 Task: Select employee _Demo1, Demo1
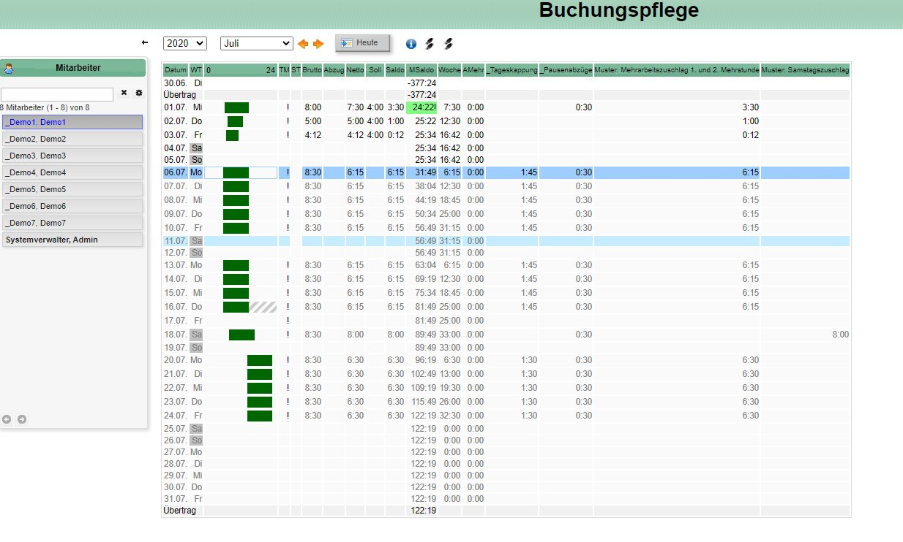coord(72,122)
